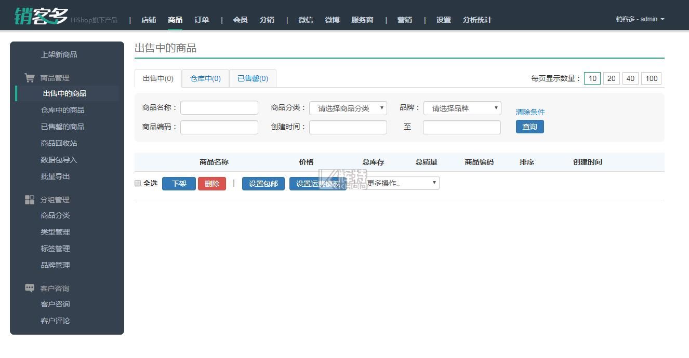
Task: Click the chat bubble icon beside 客户咨询
Action: [30, 287]
